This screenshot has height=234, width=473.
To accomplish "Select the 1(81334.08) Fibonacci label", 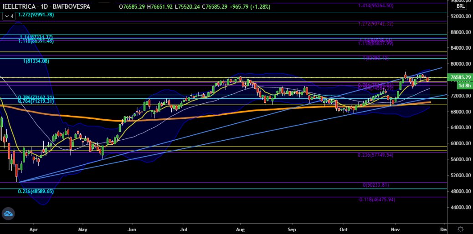I will 36,61.
